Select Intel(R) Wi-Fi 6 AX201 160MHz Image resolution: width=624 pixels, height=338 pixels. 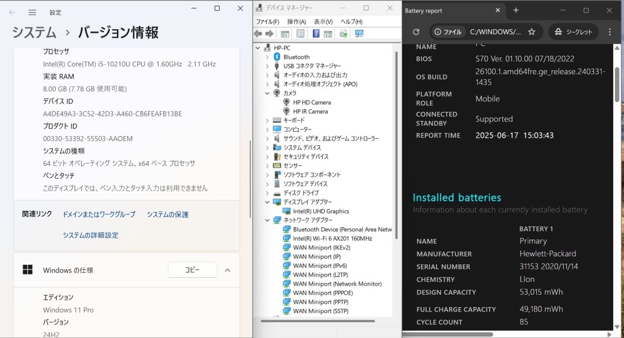point(333,238)
